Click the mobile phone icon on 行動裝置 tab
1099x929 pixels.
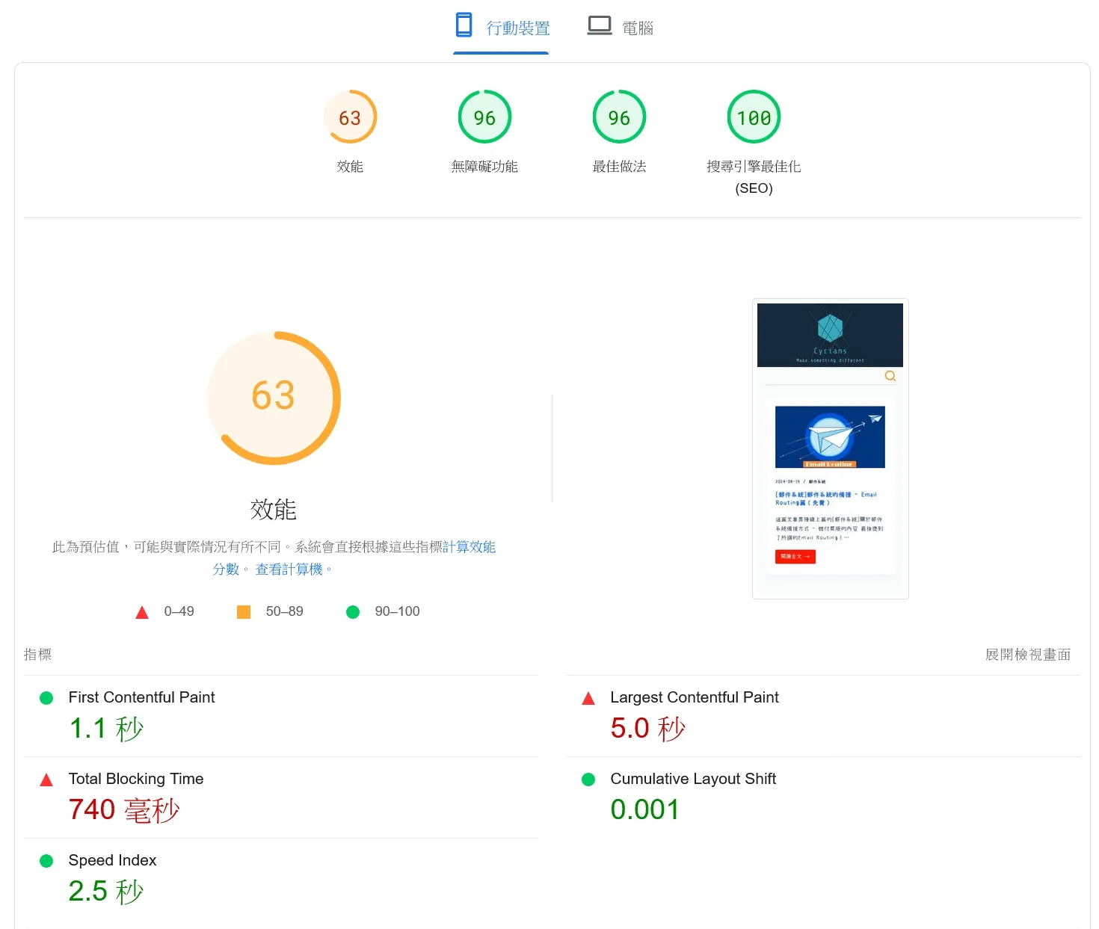[464, 25]
